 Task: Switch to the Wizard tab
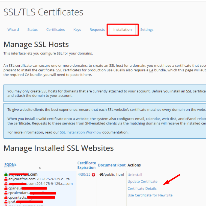click(x=13, y=30)
